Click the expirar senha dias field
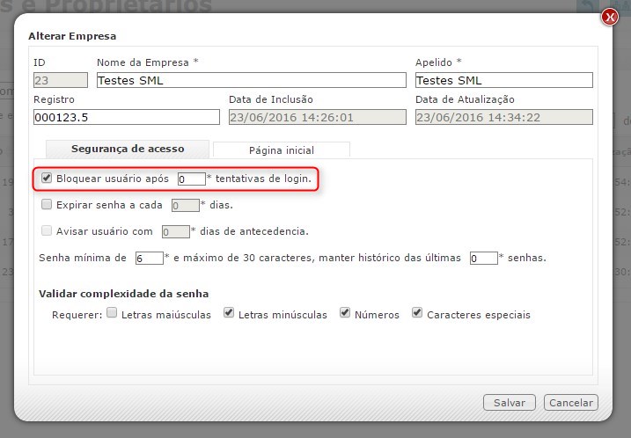 [x=185, y=206]
